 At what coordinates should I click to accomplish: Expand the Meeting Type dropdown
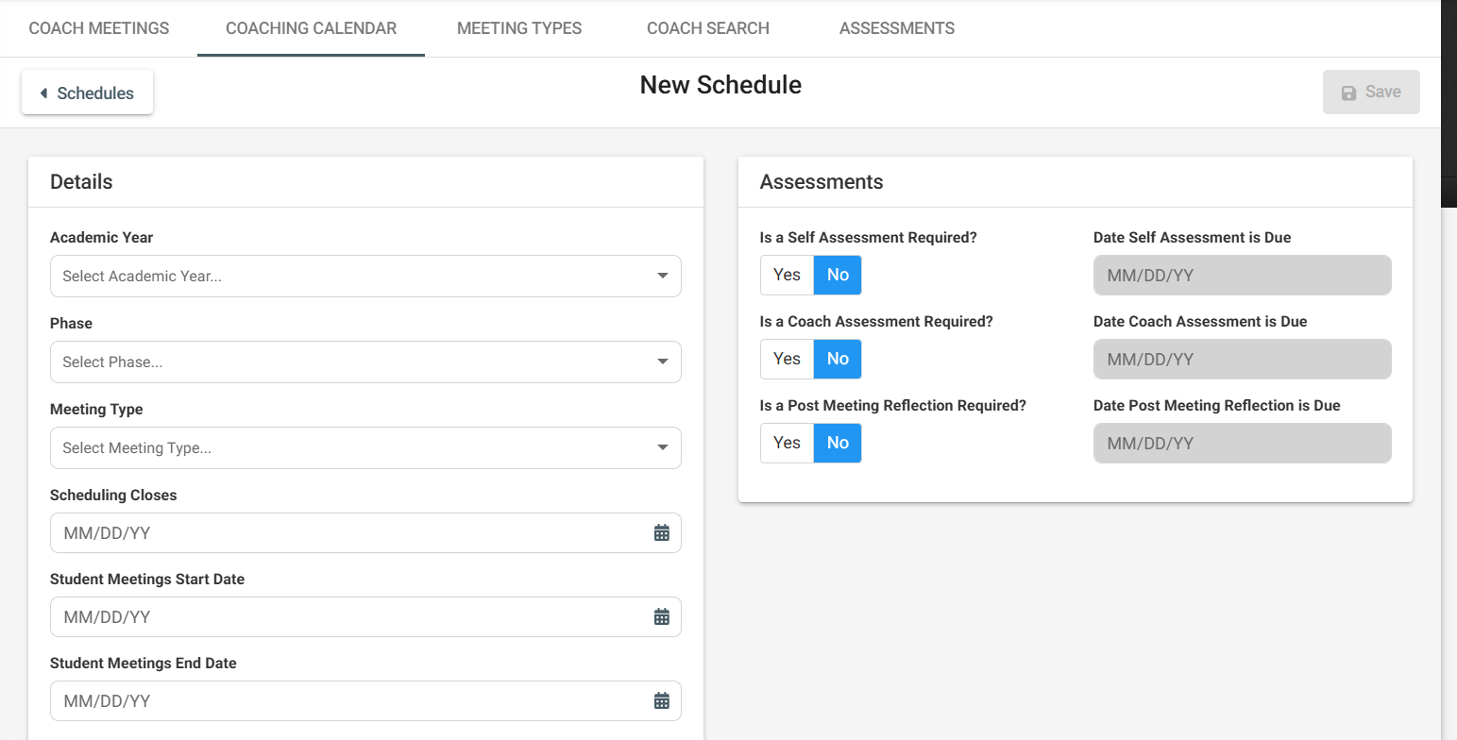[365, 448]
